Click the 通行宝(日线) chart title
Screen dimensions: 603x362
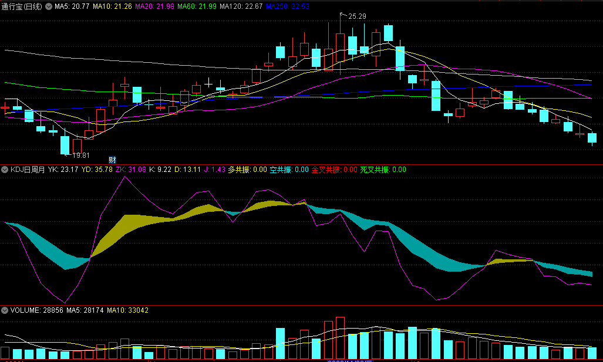(x=22, y=6)
